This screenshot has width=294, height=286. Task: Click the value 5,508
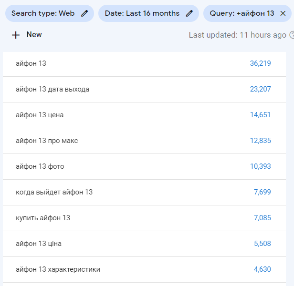click(x=262, y=244)
